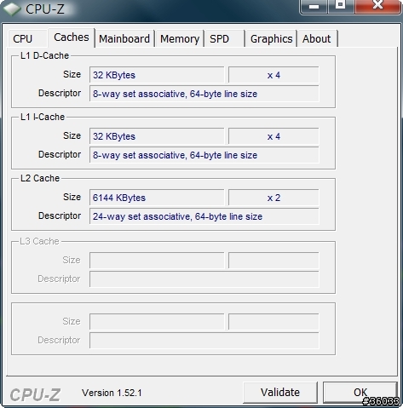Screen dimensions: 403x408
Task: Click the L3 Cache group label
Action: click(x=39, y=241)
